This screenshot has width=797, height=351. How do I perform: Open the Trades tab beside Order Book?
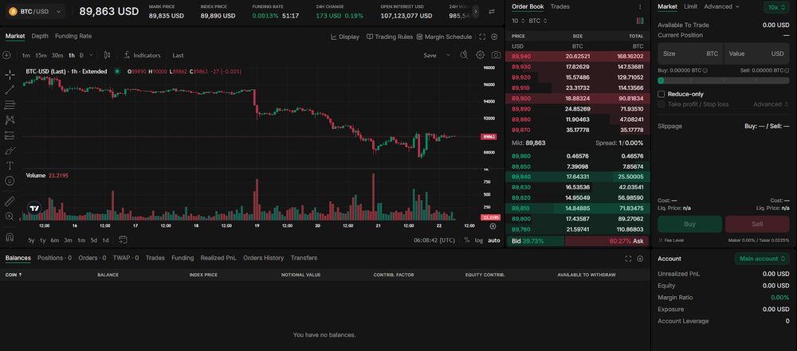(x=559, y=6)
